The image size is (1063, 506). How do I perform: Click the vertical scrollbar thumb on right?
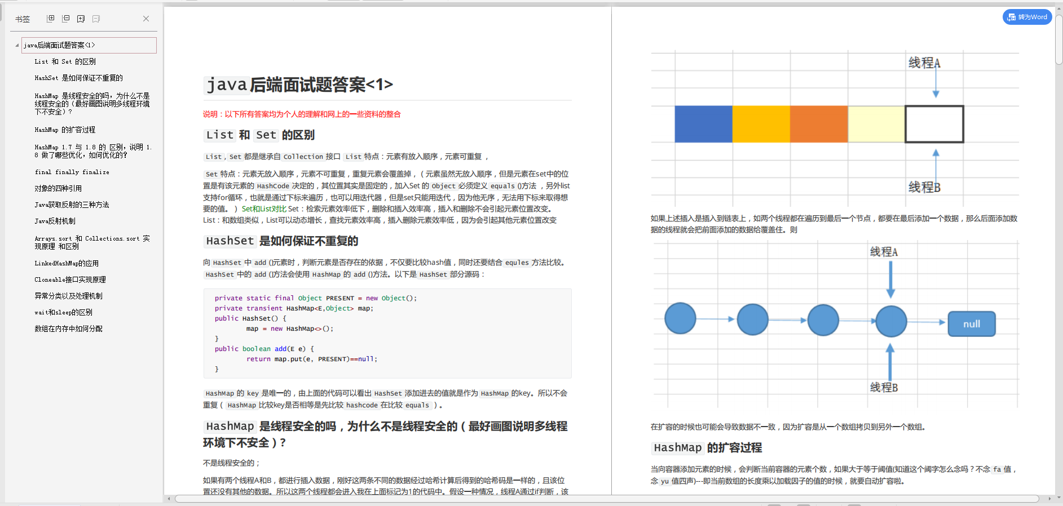click(x=1059, y=39)
